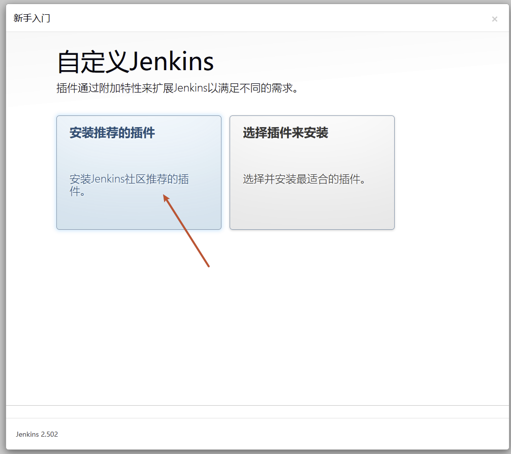Click the X icon in top-right corner

click(494, 19)
